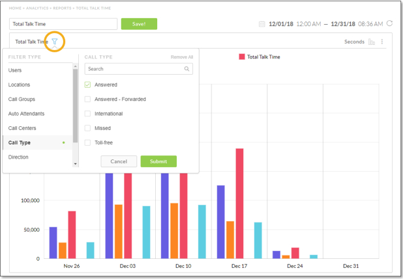Viewport: 403px width, 279px height.
Task: Cancel the filter dialog
Action: pos(119,161)
